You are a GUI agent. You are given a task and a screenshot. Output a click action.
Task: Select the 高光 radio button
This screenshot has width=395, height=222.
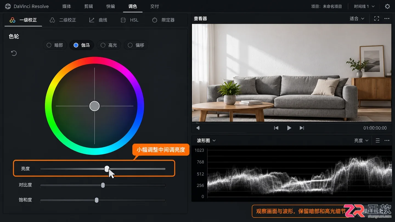point(109,45)
